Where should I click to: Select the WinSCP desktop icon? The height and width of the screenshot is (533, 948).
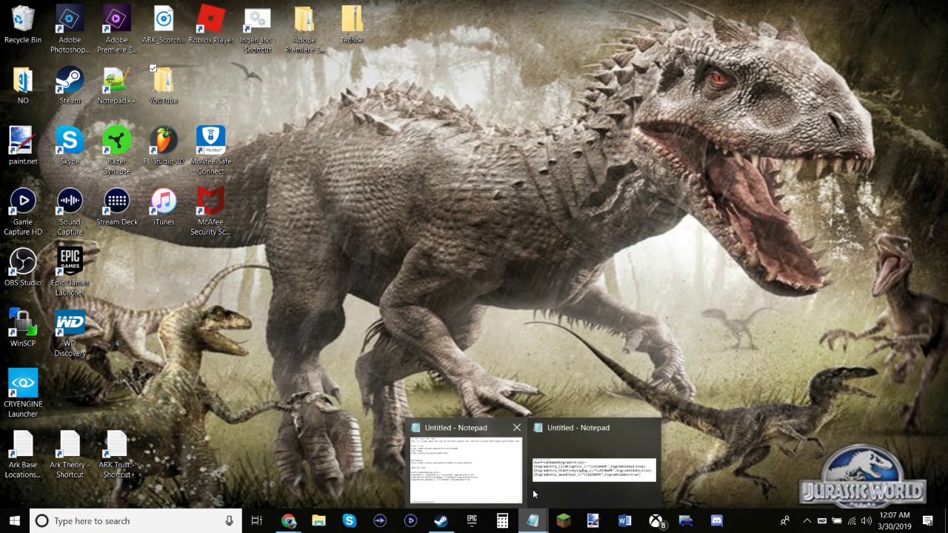coord(23,328)
